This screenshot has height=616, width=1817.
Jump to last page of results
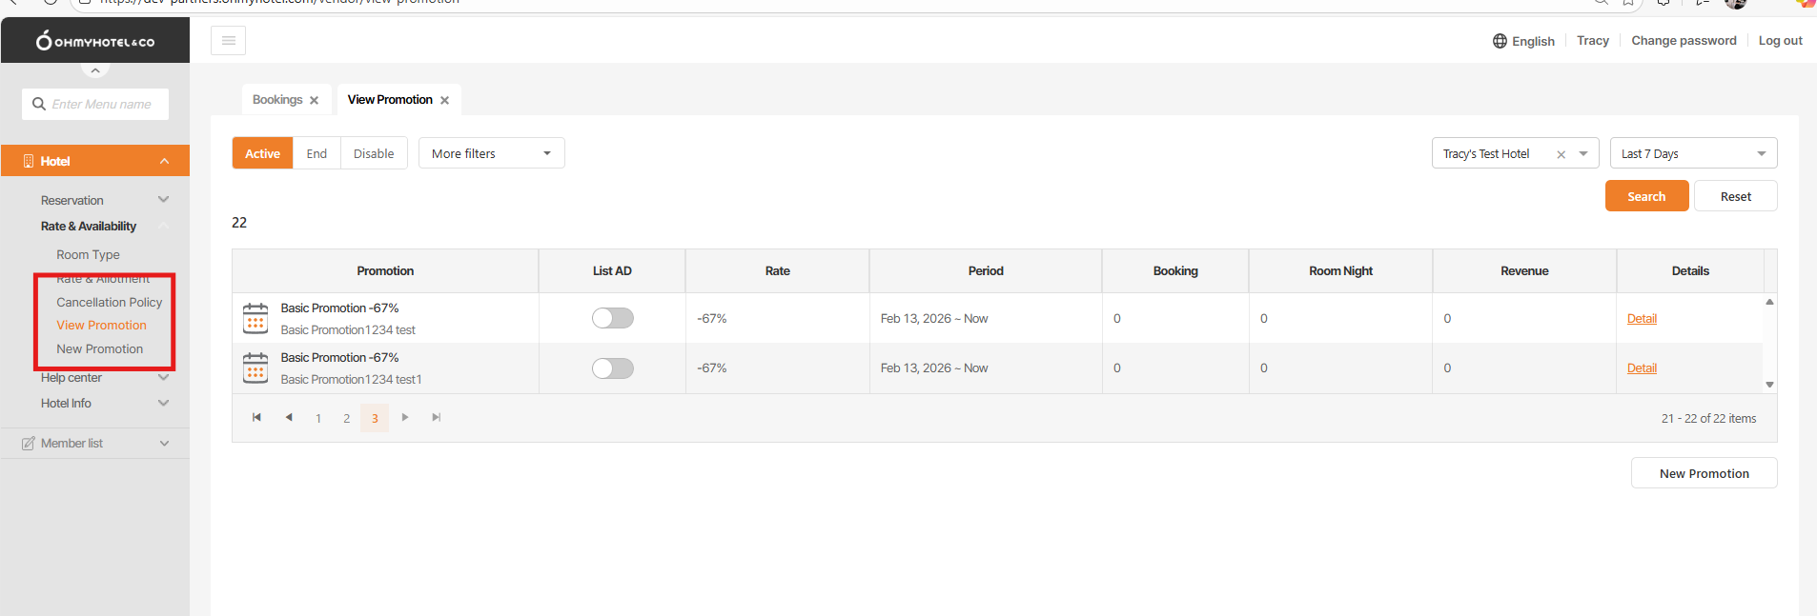pos(437,417)
